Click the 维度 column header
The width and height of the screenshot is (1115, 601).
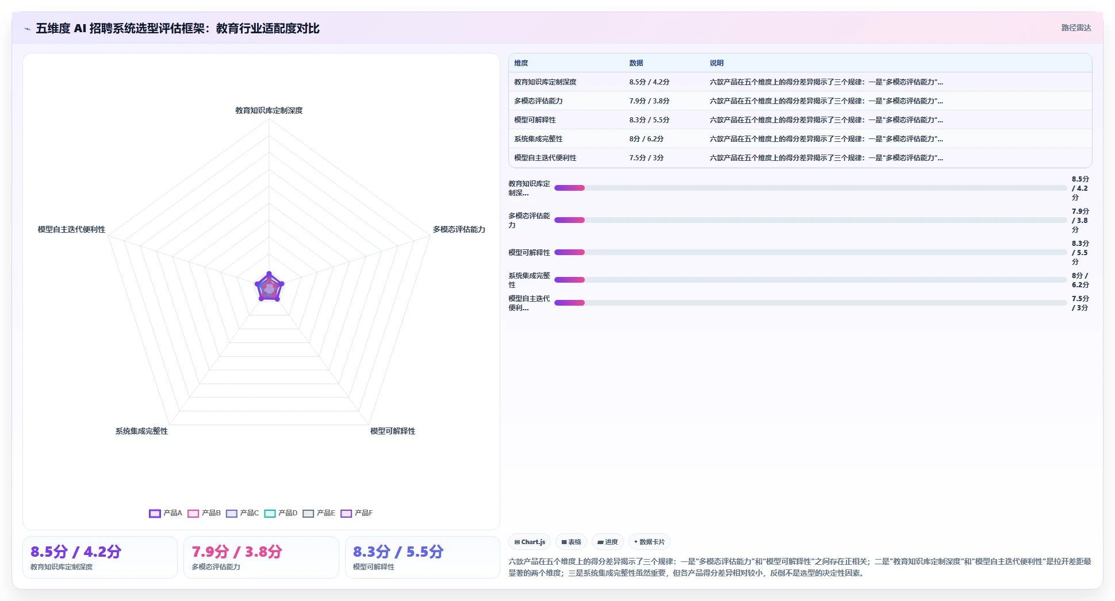[521, 63]
